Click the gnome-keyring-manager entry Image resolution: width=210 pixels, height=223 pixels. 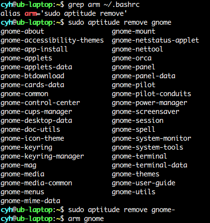(x=42, y=157)
